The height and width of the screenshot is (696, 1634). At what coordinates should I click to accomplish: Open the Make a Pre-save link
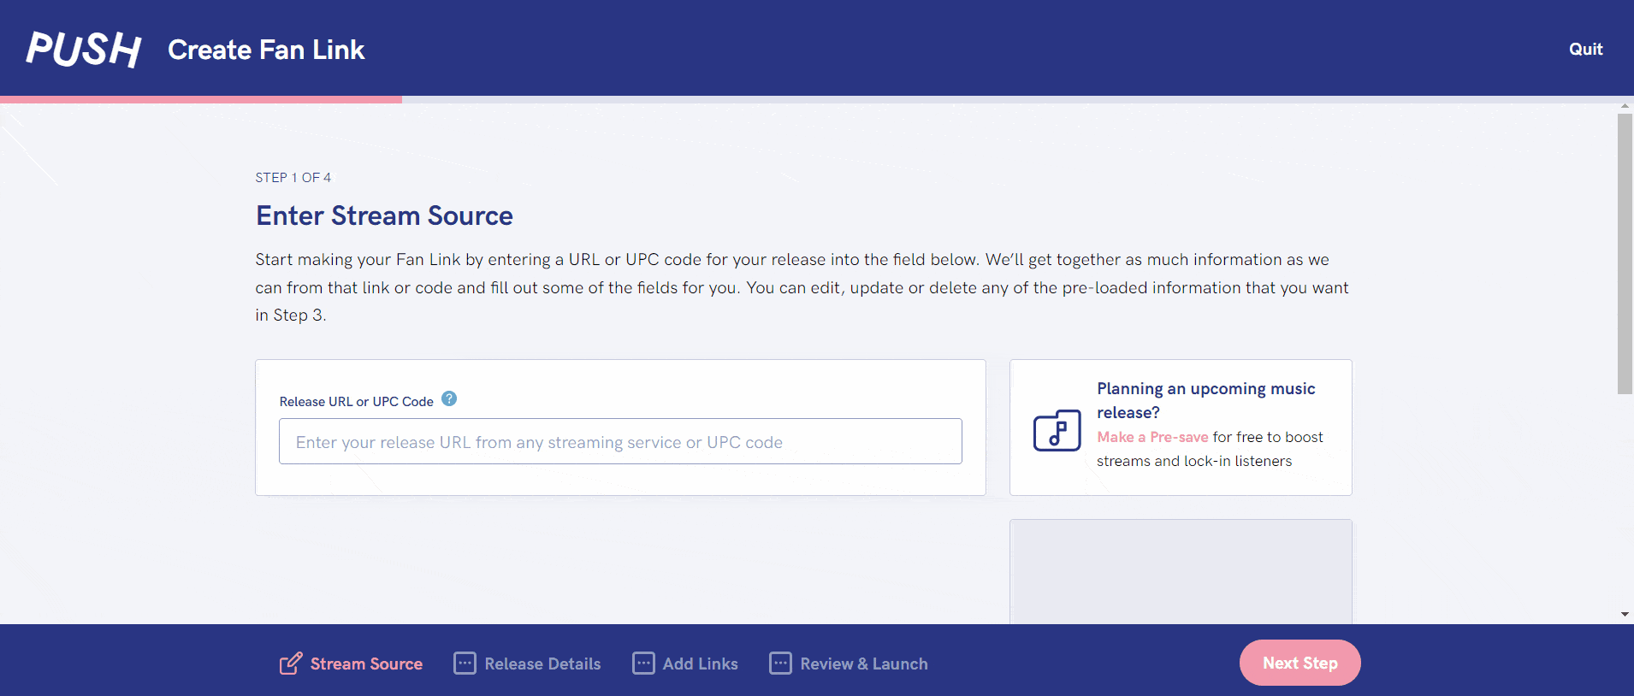pyautogui.click(x=1152, y=437)
